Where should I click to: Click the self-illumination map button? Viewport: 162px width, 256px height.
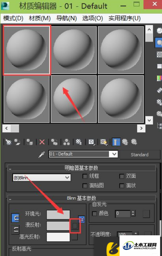(x=146, y=214)
